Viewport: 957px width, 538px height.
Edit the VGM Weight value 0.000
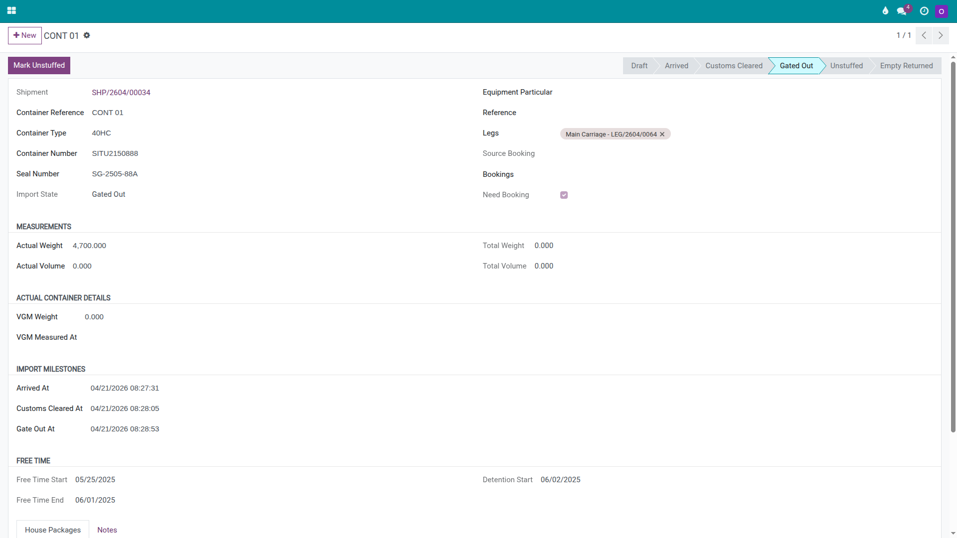click(275, 317)
